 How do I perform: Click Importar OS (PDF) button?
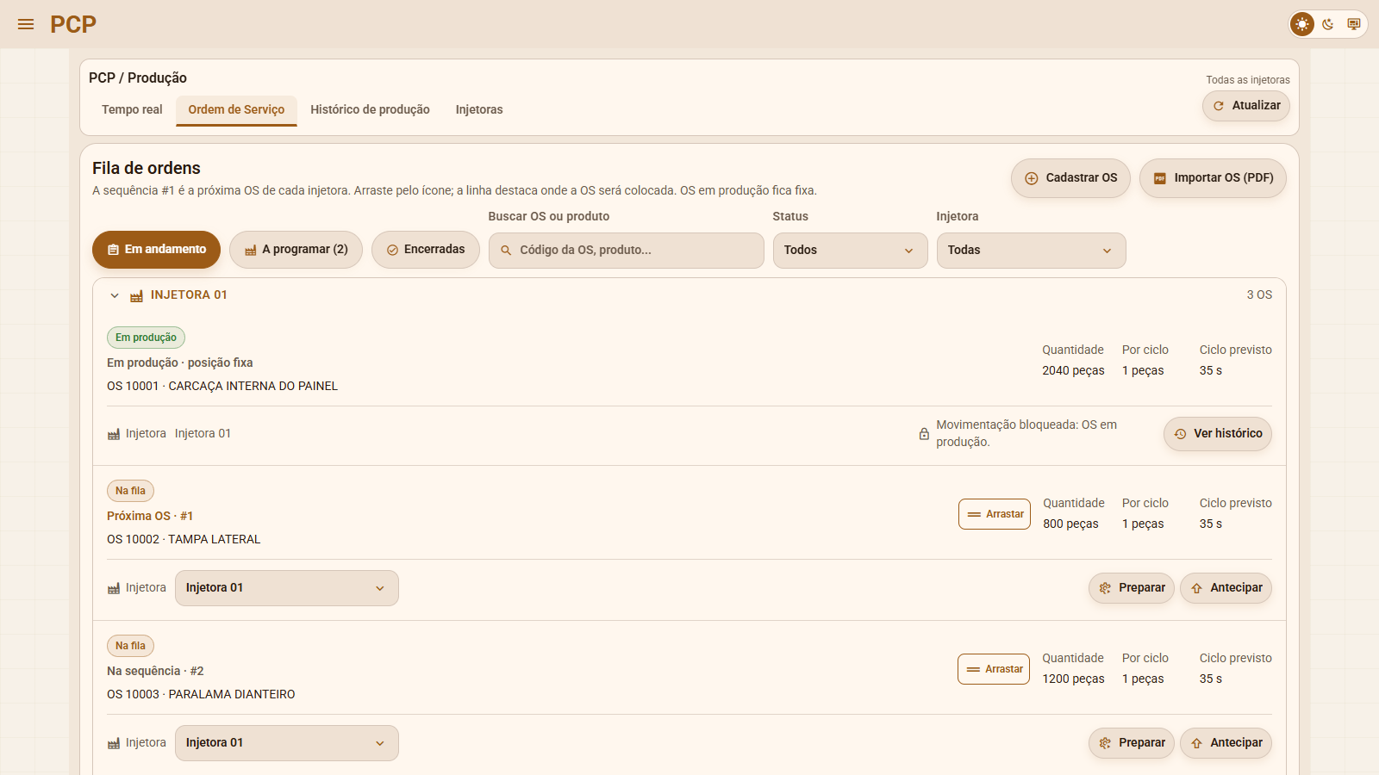tap(1213, 178)
